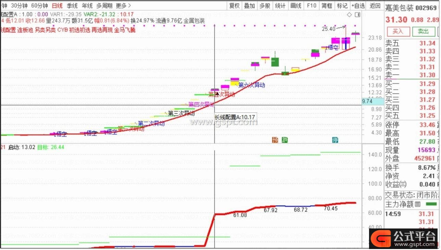Click the diamond icon above the chart
Image resolution: width=441 pixels, height=250 pixels.
click(x=349, y=15)
